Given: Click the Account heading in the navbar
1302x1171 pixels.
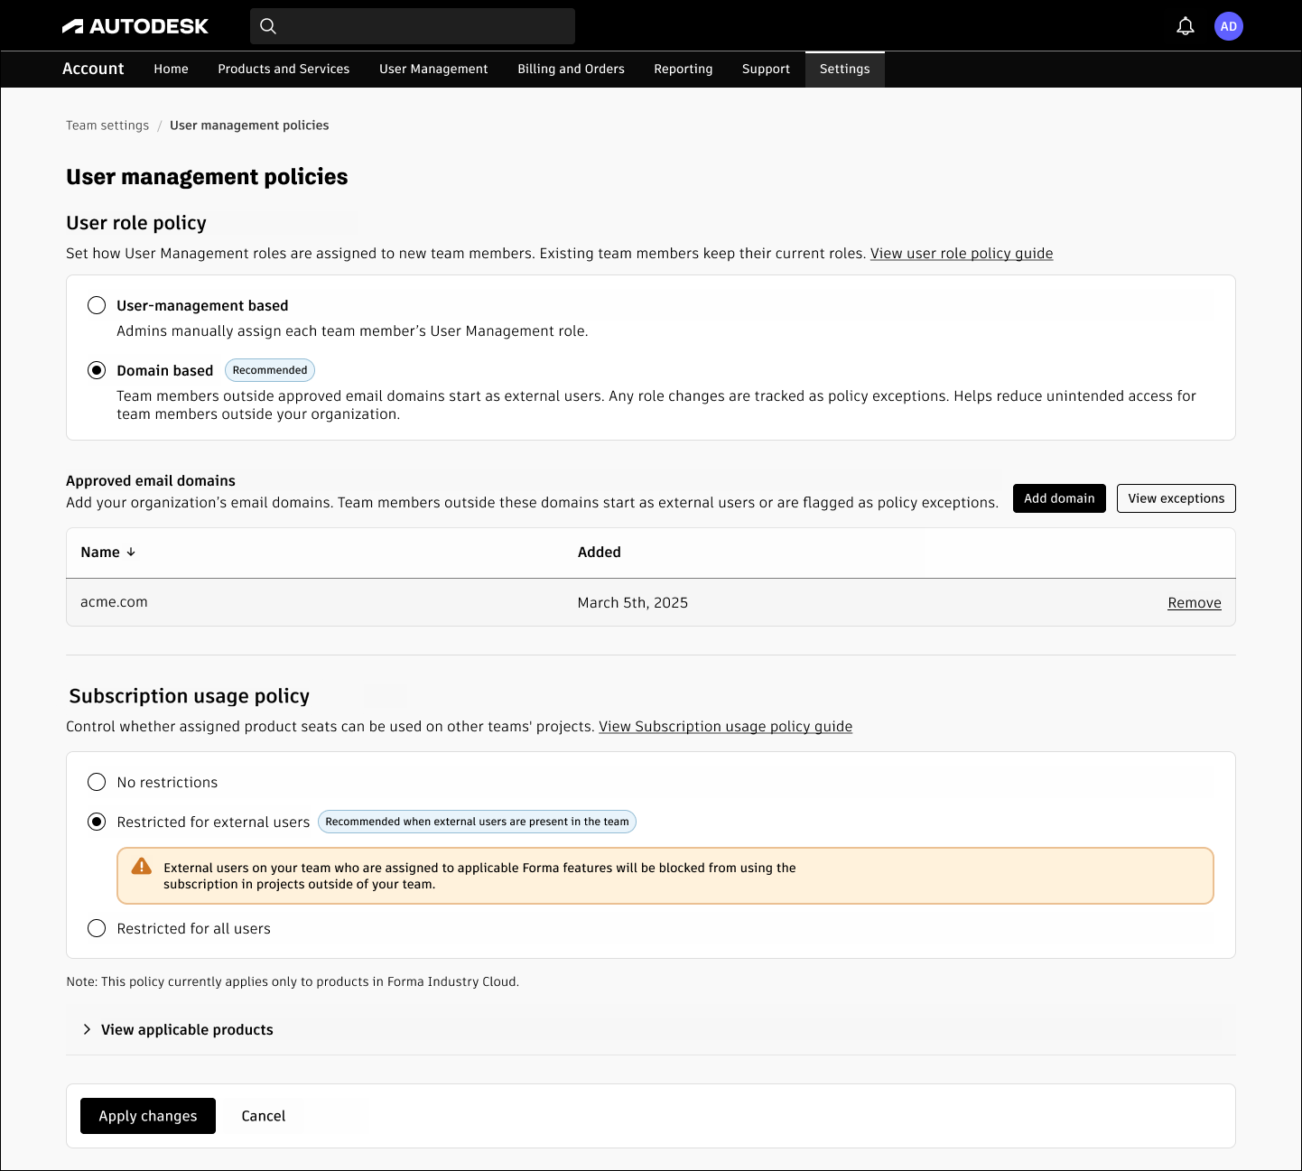Looking at the screenshot, I should point(93,69).
